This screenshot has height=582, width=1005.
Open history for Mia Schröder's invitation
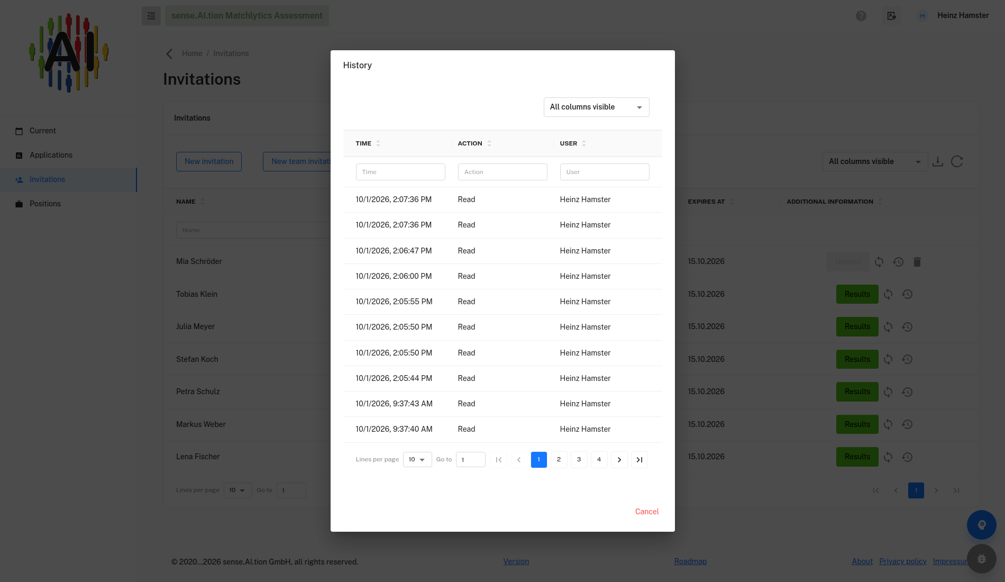tap(898, 262)
